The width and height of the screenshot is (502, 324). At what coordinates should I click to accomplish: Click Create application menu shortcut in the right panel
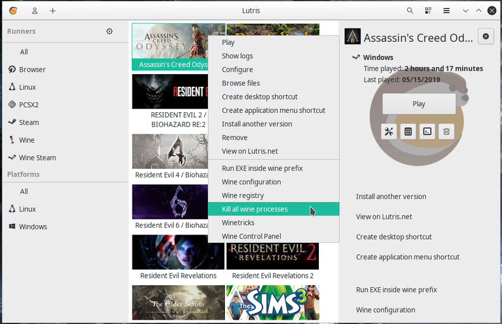[408, 257]
